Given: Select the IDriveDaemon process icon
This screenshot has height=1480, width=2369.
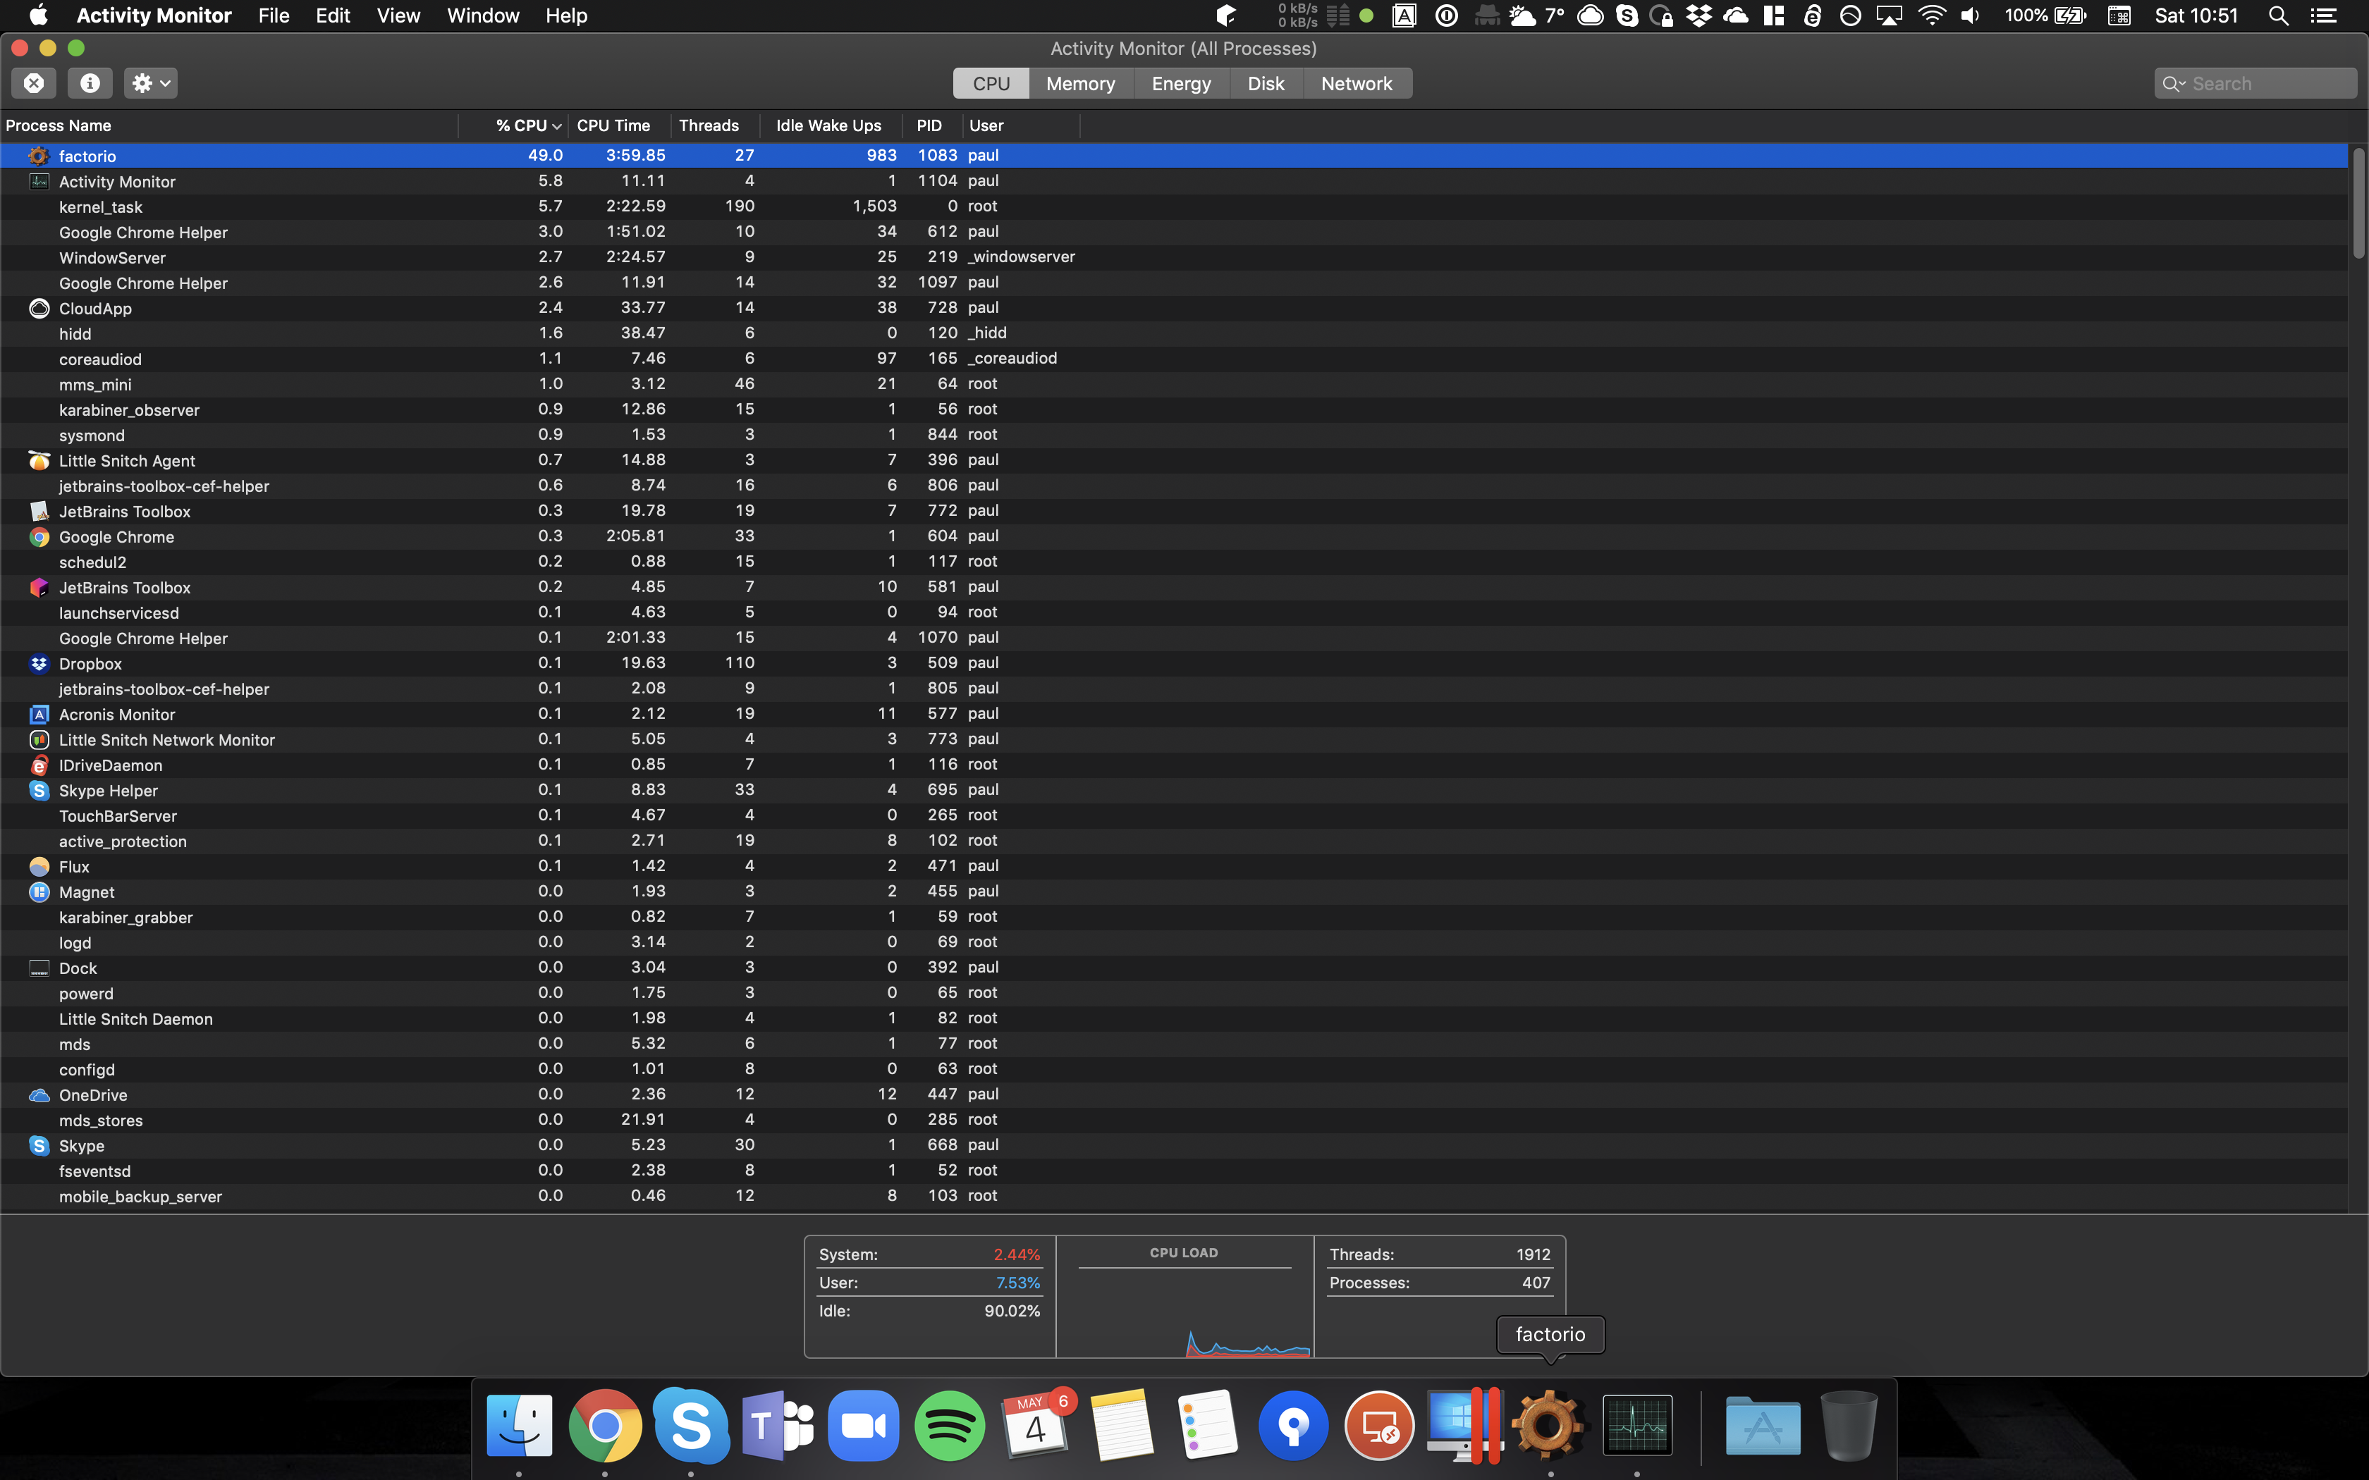Looking at the screenshot, I should click(x=39, y=765).
